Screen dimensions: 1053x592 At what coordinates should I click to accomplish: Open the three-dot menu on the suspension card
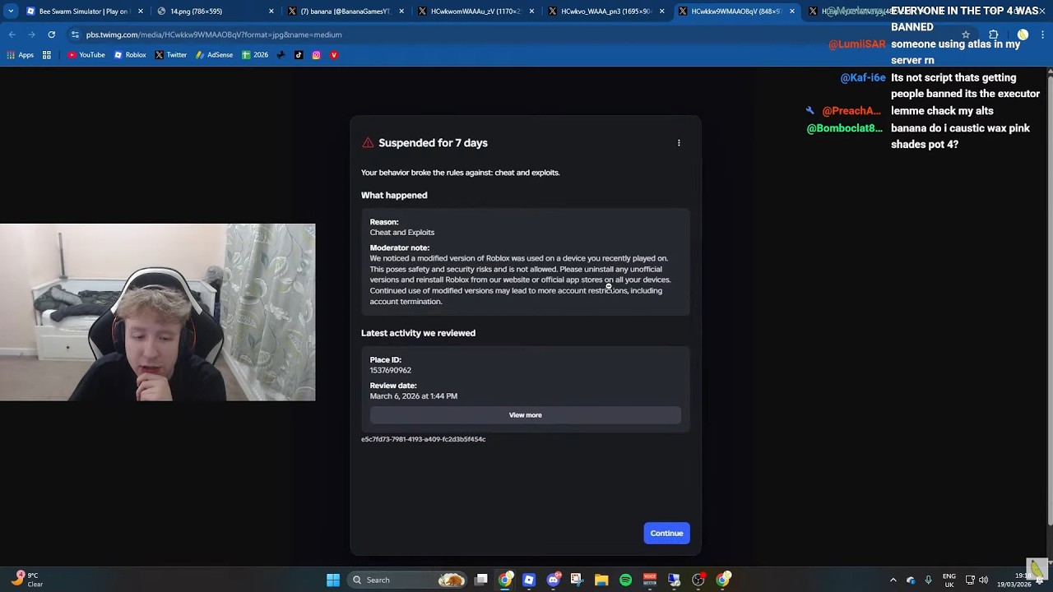point(679,143)
